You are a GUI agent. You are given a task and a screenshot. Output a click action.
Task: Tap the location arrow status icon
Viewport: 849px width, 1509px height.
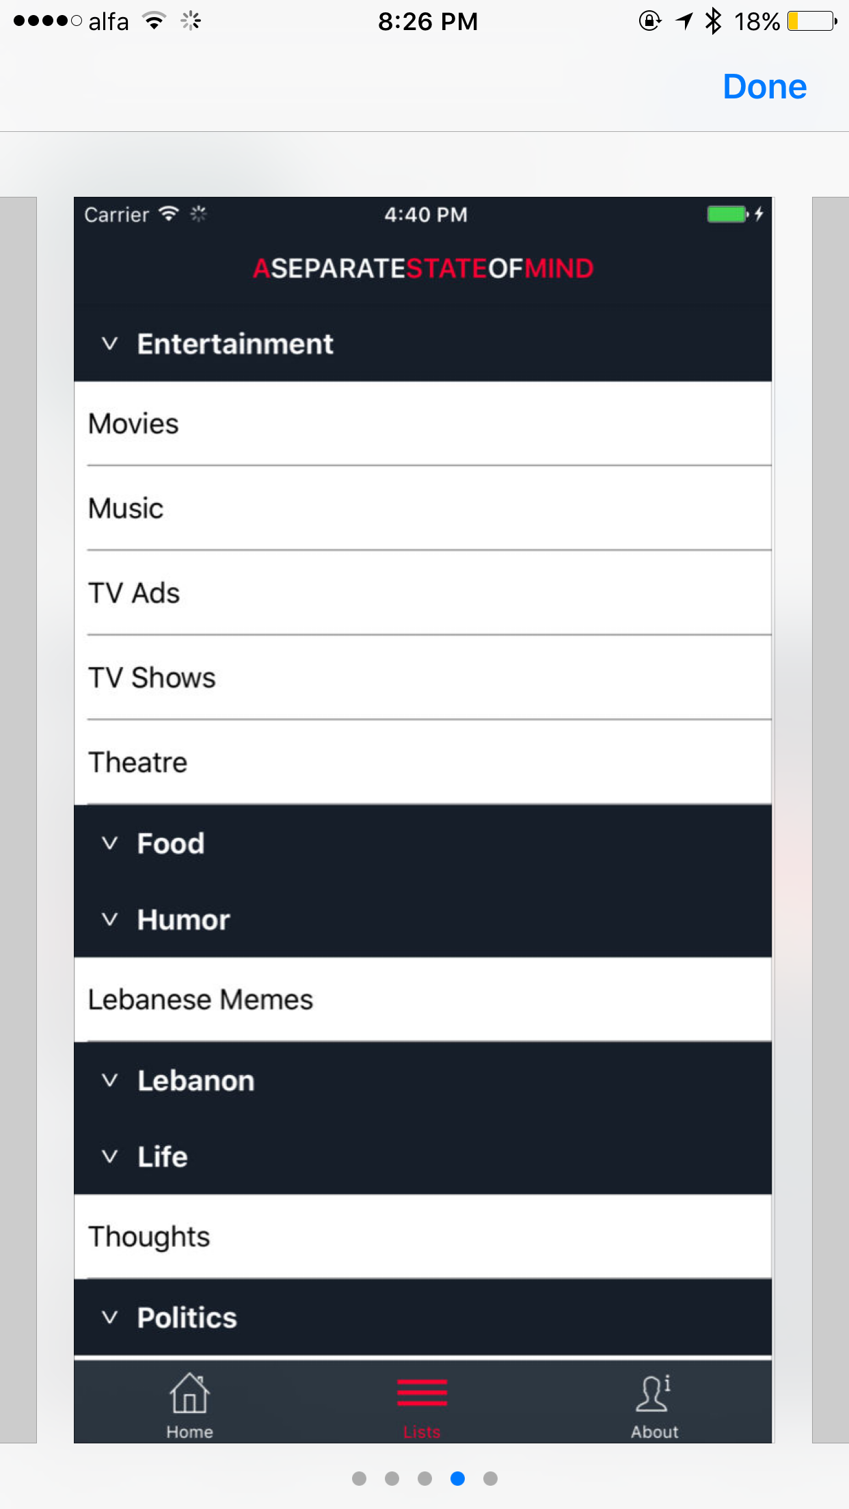[x=684, y=21]
